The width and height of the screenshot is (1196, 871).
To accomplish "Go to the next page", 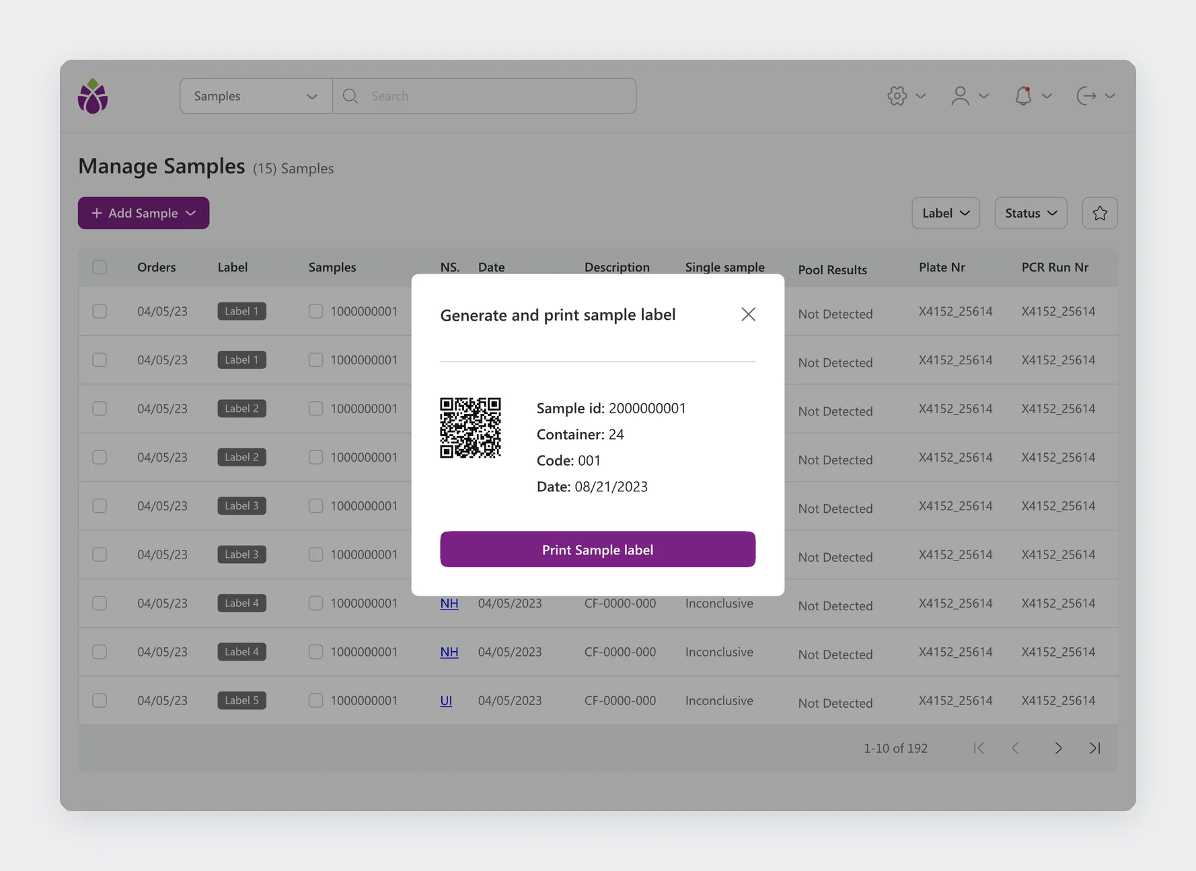I will [x=1058, y=748].
